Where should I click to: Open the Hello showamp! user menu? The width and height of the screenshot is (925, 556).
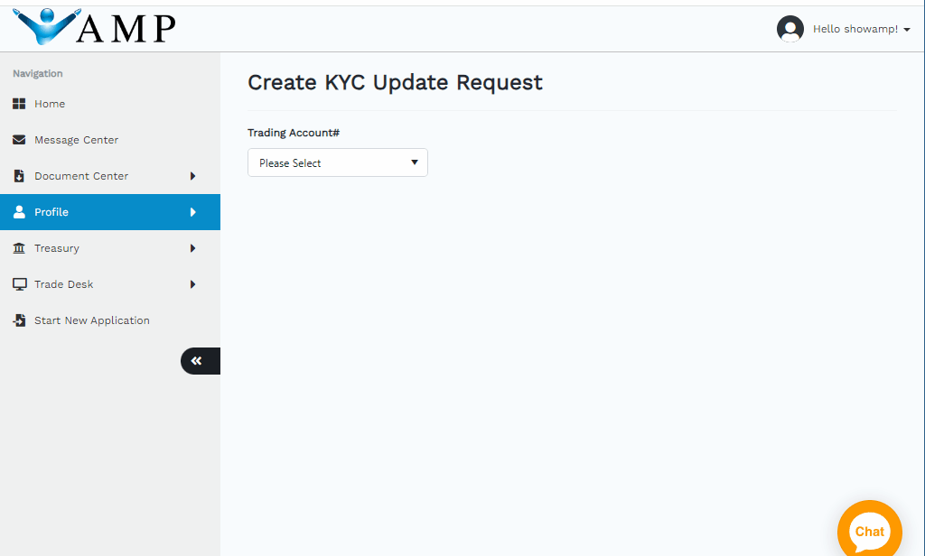coord(861,29)
